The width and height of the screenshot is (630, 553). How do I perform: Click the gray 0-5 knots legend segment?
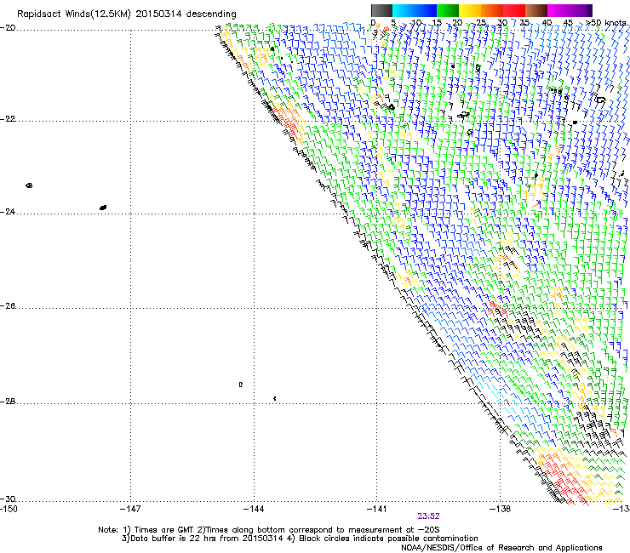tap(381, 10)
